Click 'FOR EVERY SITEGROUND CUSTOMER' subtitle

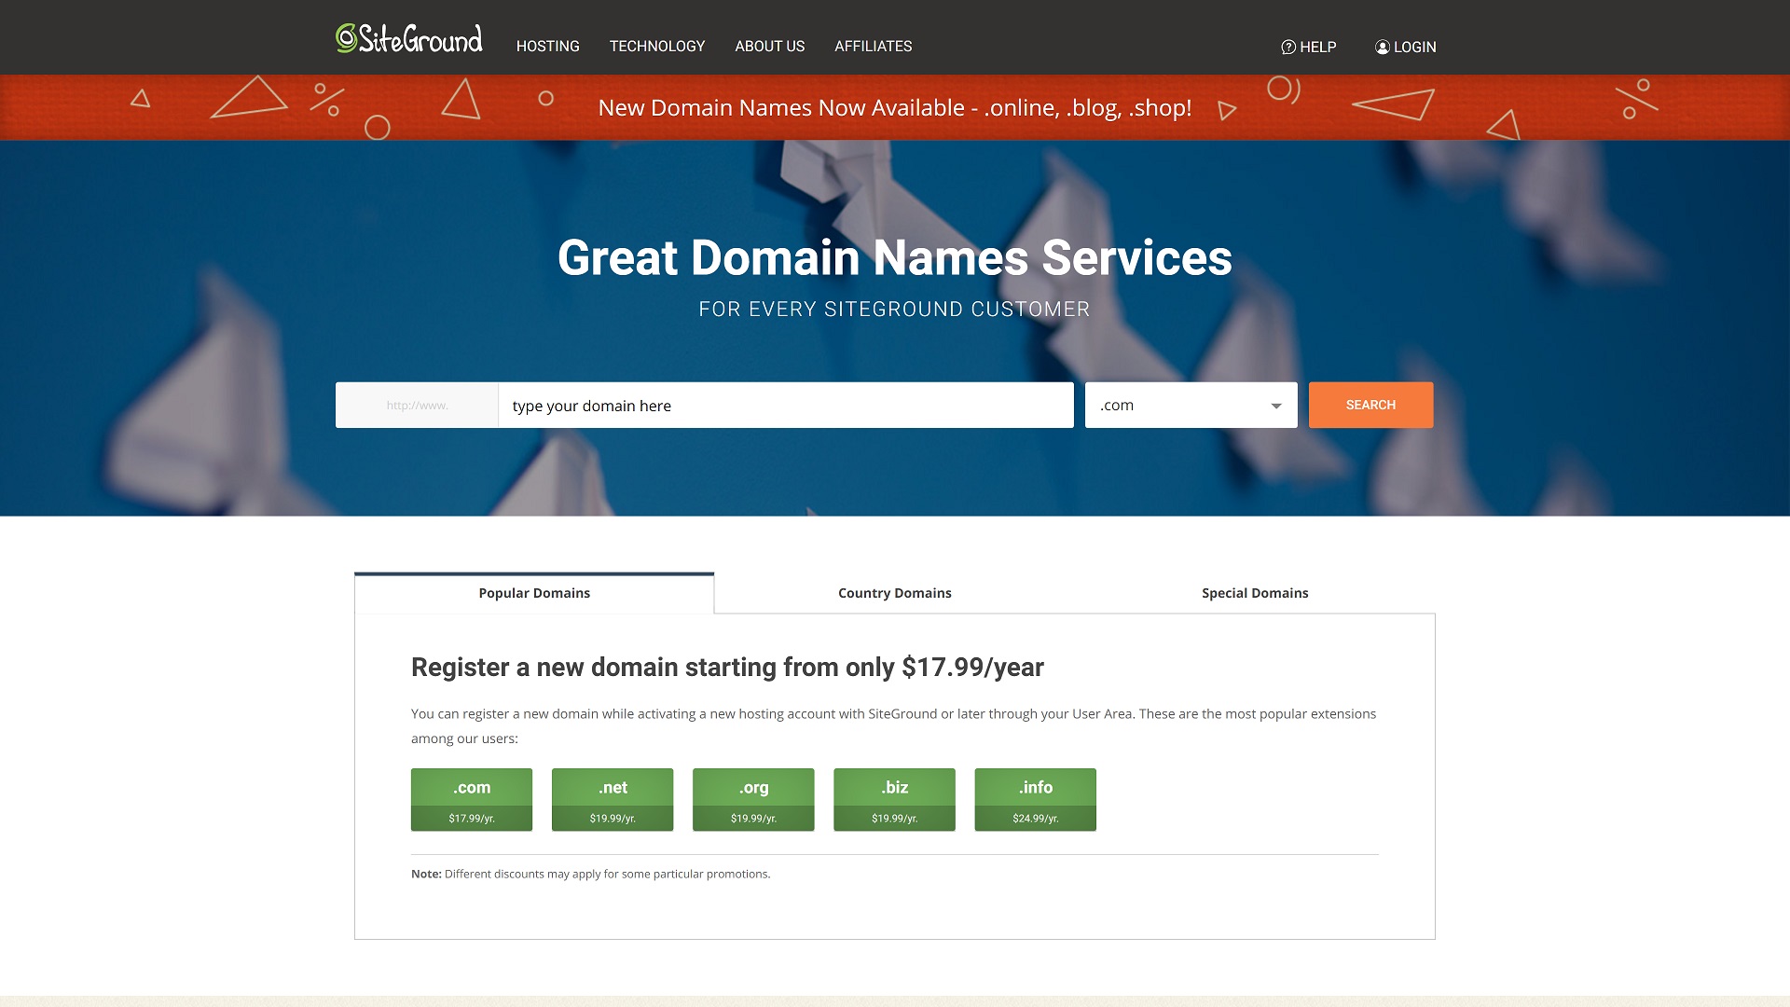(x=895, y=310)
